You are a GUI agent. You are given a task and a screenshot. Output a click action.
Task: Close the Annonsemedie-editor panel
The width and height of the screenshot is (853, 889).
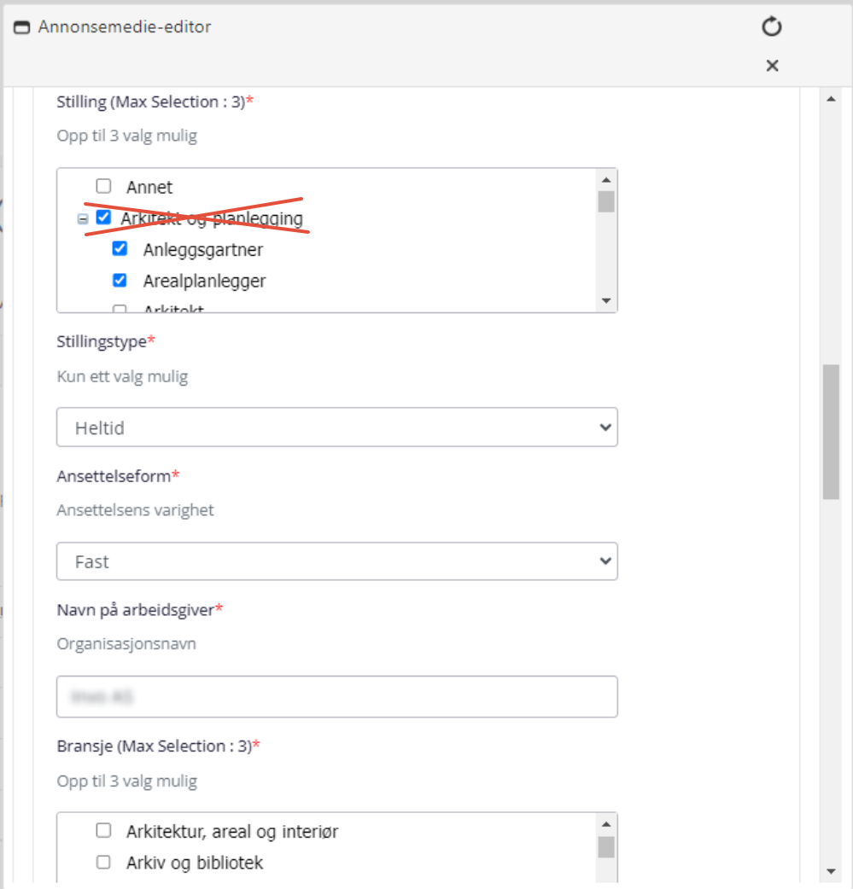click(772, 66)
